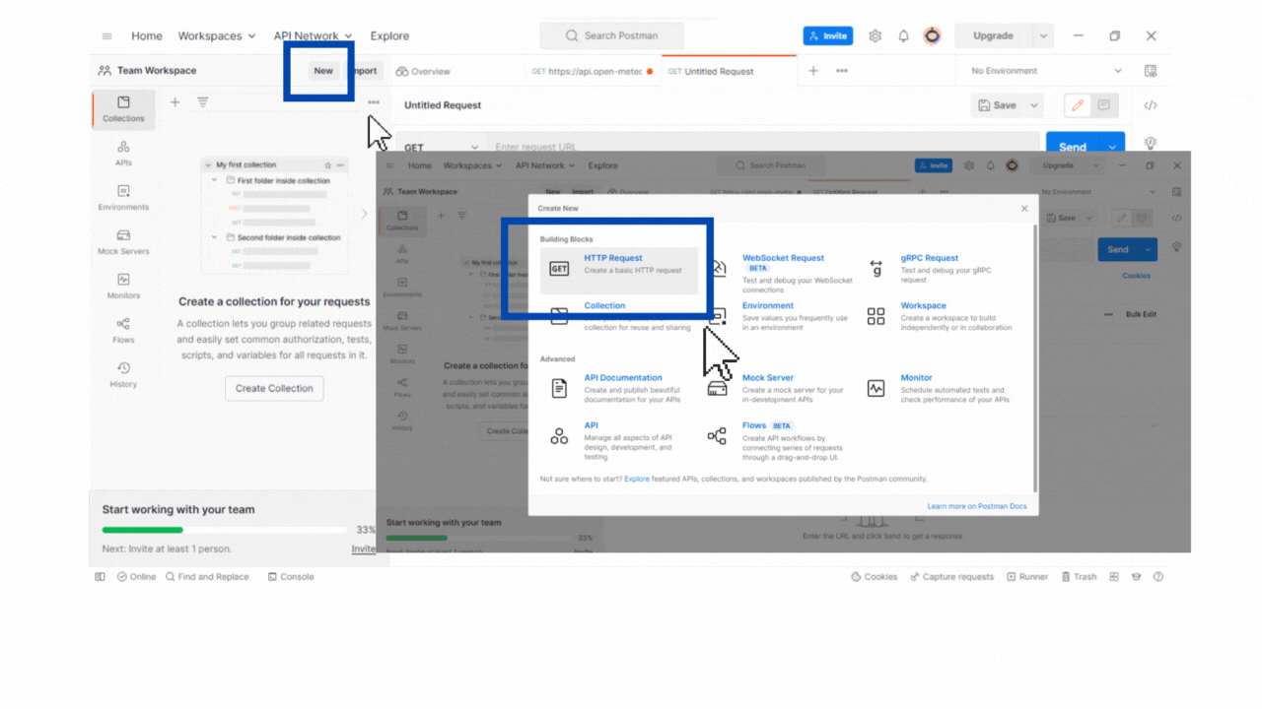Click the Online status indicator

136,577
